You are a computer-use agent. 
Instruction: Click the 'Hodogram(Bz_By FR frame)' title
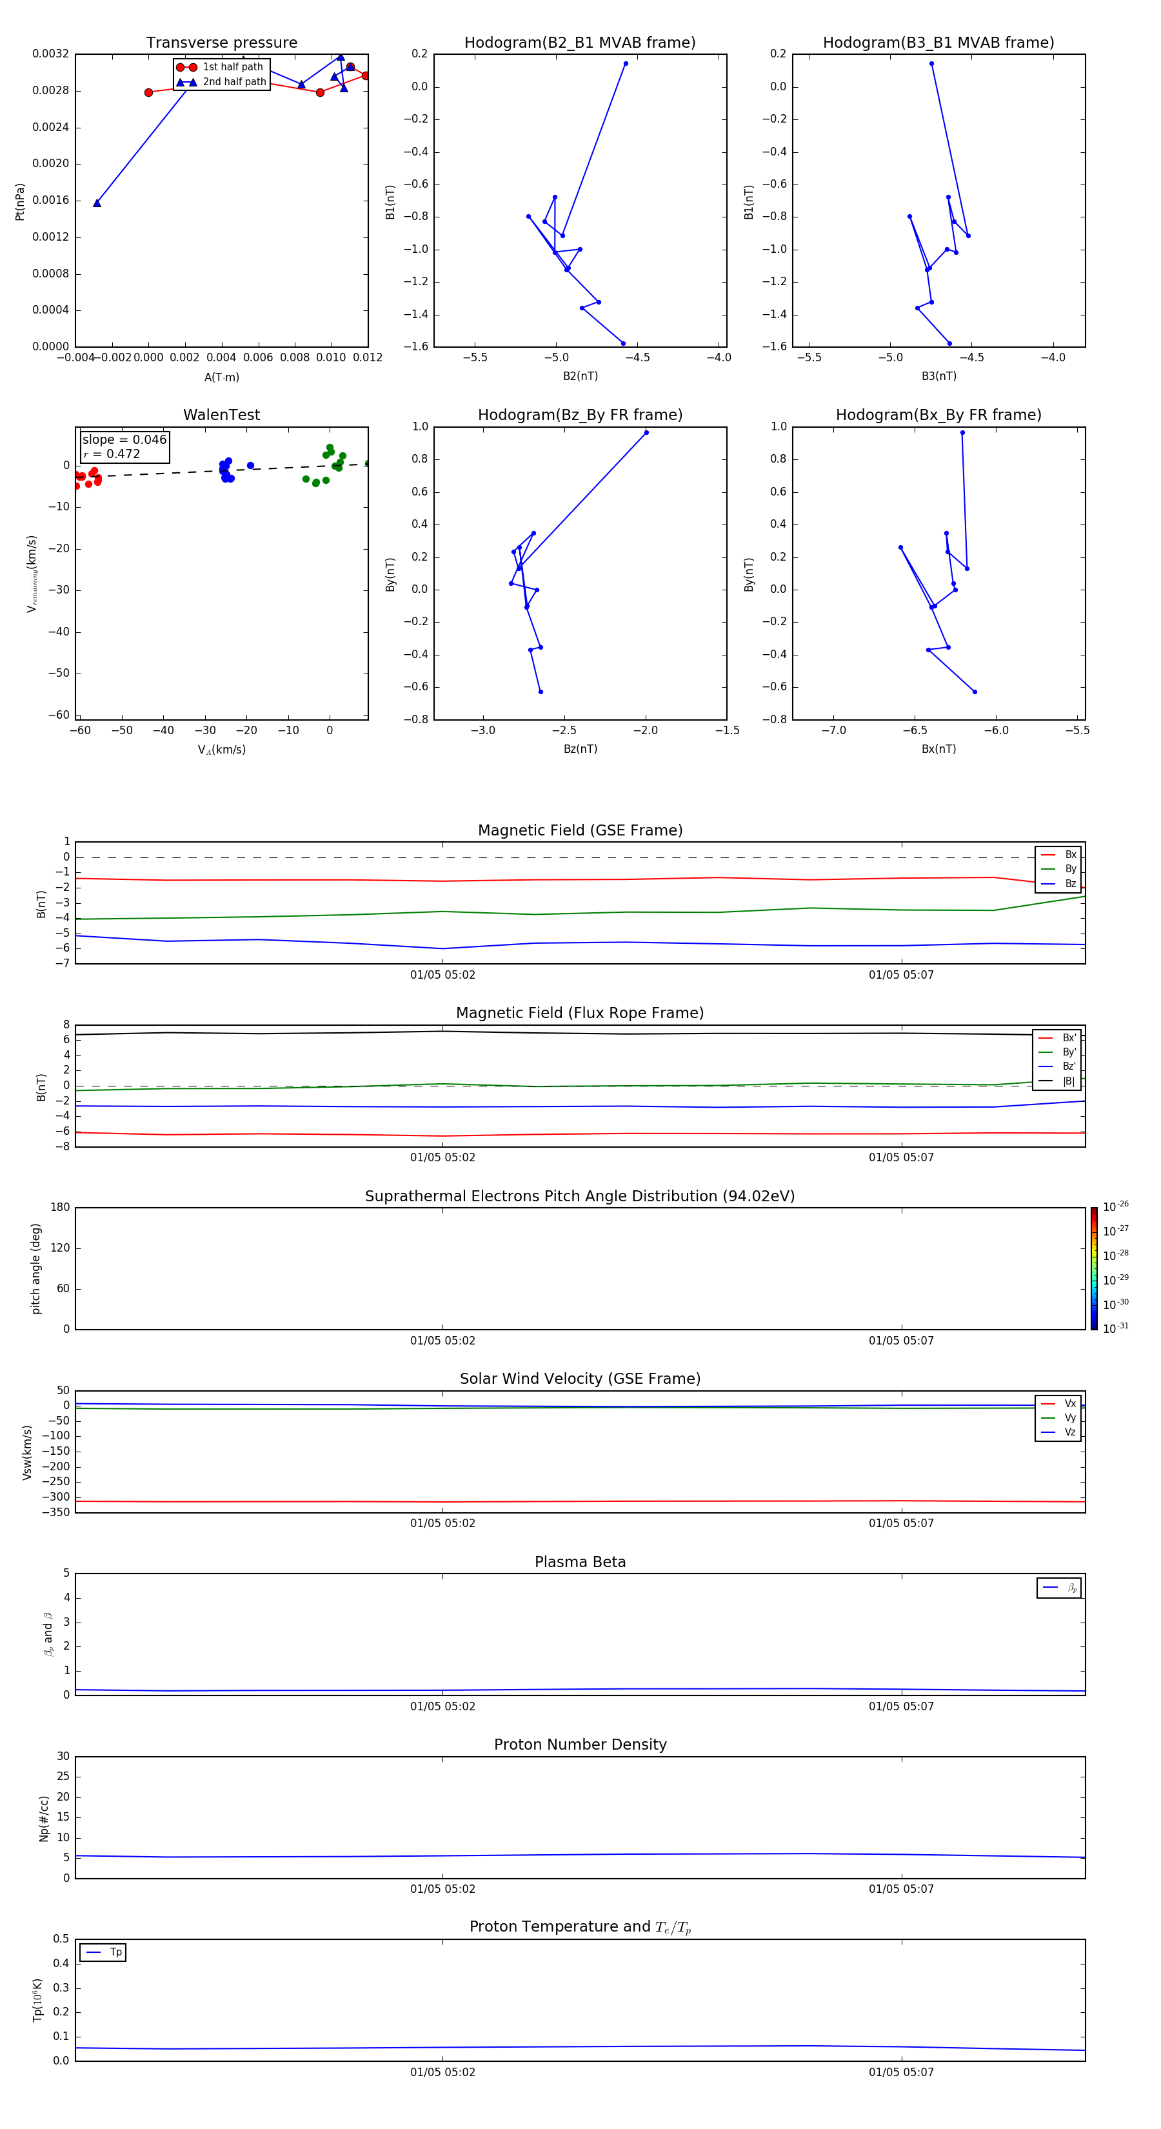(580, 415)
